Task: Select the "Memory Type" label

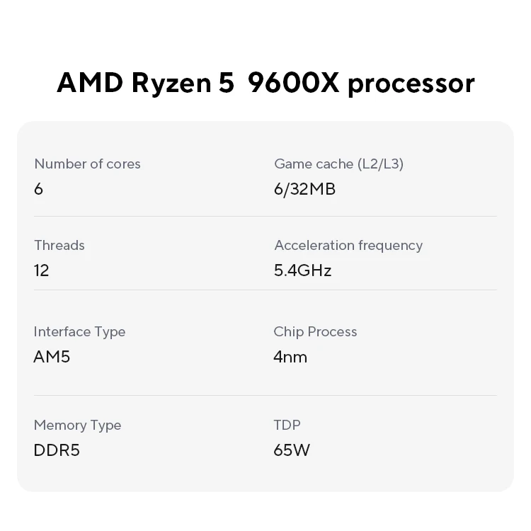Action: pyautogui.click(x=77, y=425)
